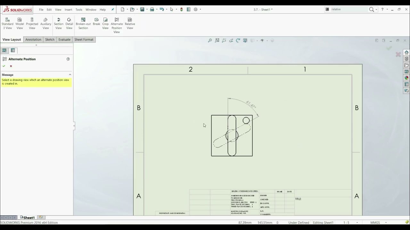Use the Break view tool
410x230 pixels.
96,22
